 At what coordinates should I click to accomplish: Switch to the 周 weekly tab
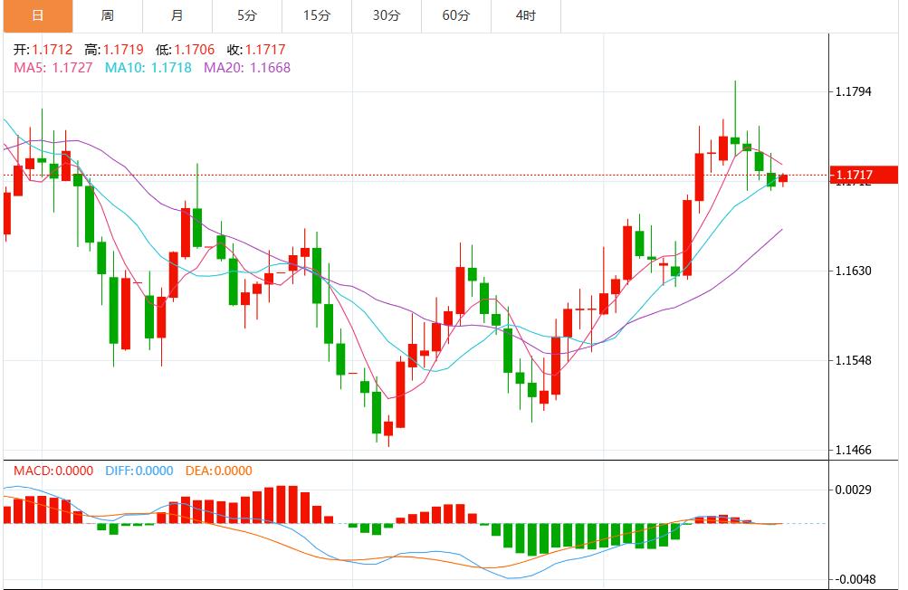[108, 16]
